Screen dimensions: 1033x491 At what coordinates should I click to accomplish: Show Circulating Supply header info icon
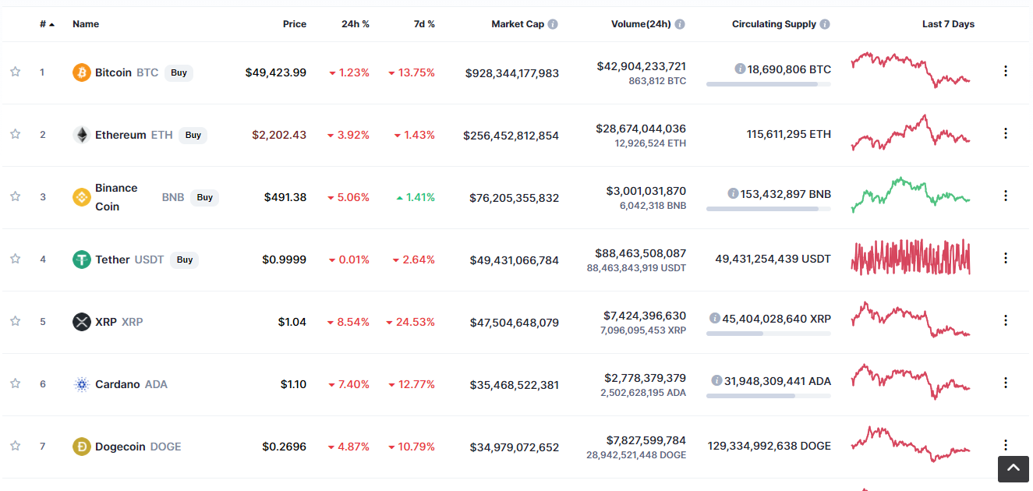[825, 24]
